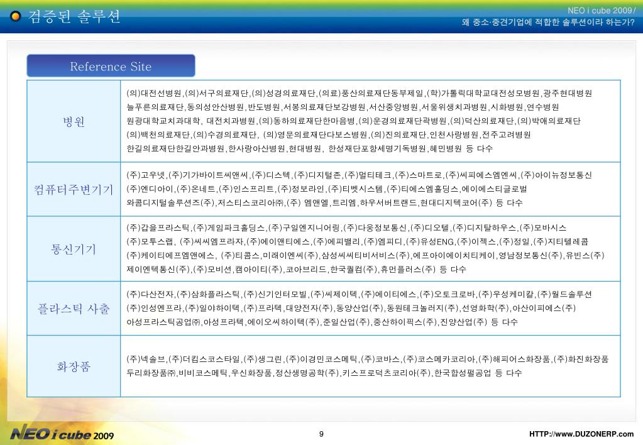Click the line starting (주)고우넷

(360, 175)
